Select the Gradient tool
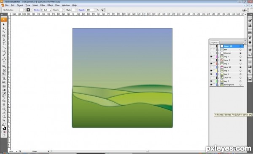 click(x=4, y=90)
